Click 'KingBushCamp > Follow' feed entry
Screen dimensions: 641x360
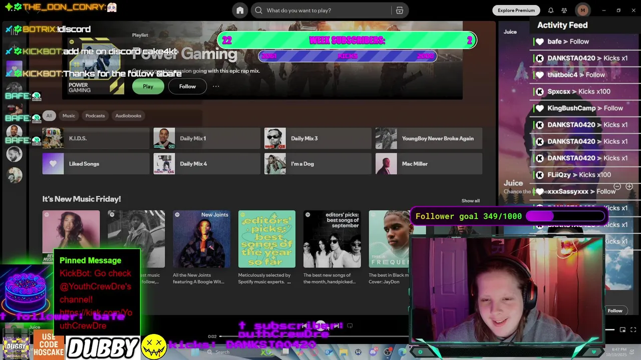(x=585, y=108)
